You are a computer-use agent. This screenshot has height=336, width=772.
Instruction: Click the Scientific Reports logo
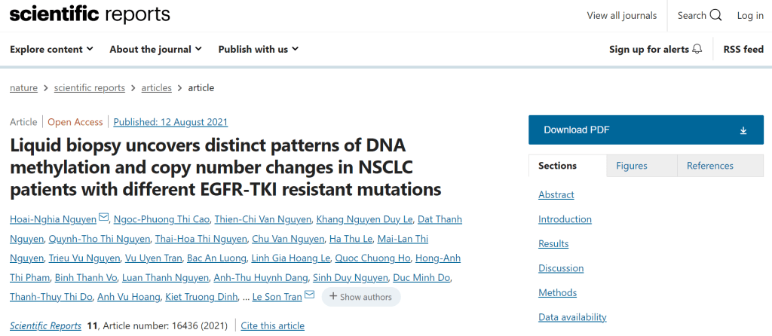90,15
